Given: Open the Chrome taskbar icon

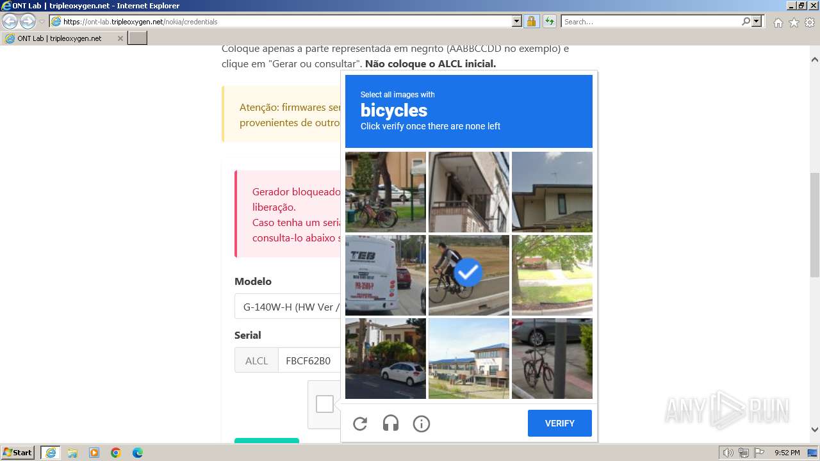Looking at the screenshot, I should click(116, 453).
